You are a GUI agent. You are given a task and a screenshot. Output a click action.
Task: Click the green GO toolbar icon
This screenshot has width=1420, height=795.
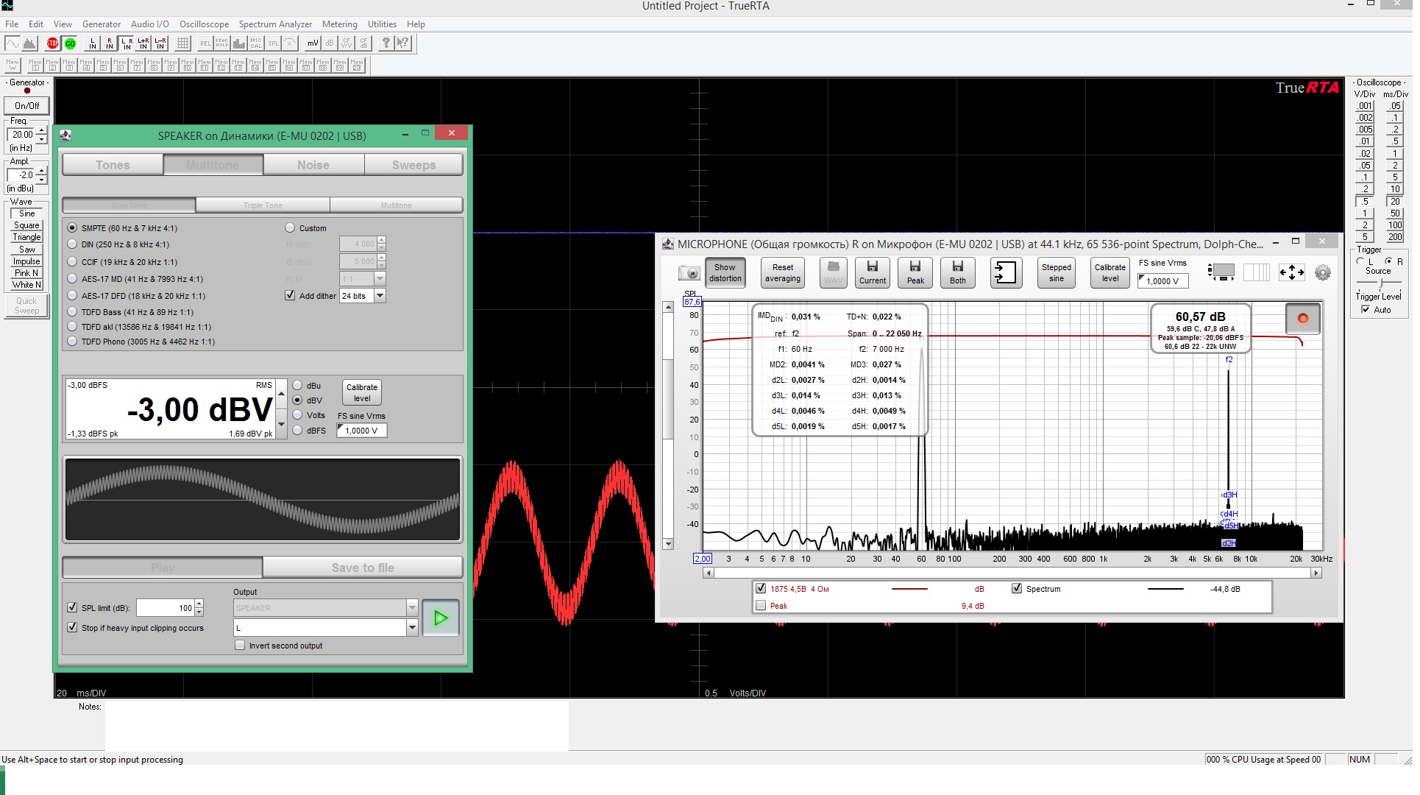(x=70, y=43)
